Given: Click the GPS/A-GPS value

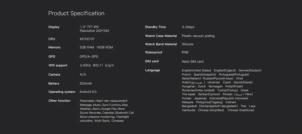Looking at the screenshot, I should pos(89,56).
